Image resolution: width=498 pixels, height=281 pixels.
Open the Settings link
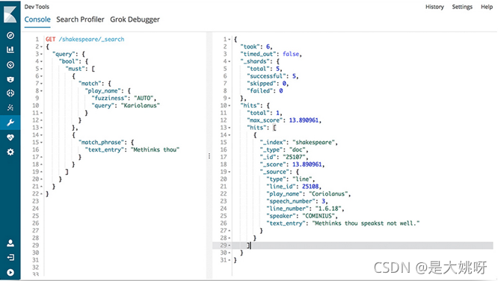point(462,7)
